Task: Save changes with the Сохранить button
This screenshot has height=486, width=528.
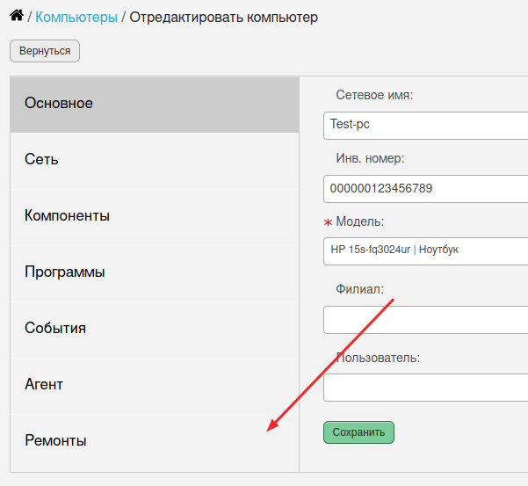Action: [358, 432]
